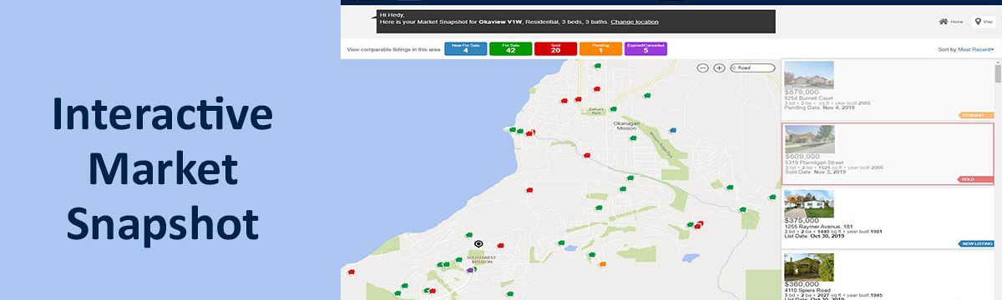The width and height of the screenshot is (1002, 300).
Task: Filter by Pending 1 listing
Action: 601,48
